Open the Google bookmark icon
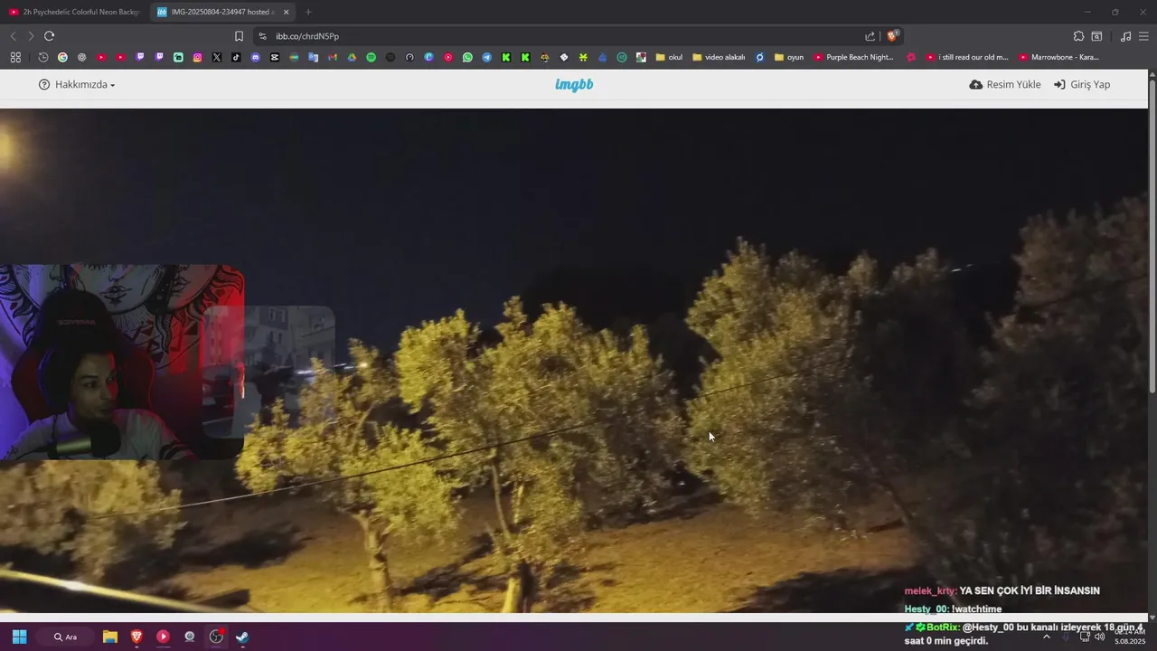Image resolution: width=1157 pixels, height=651 pixels. tap(62, 57)
